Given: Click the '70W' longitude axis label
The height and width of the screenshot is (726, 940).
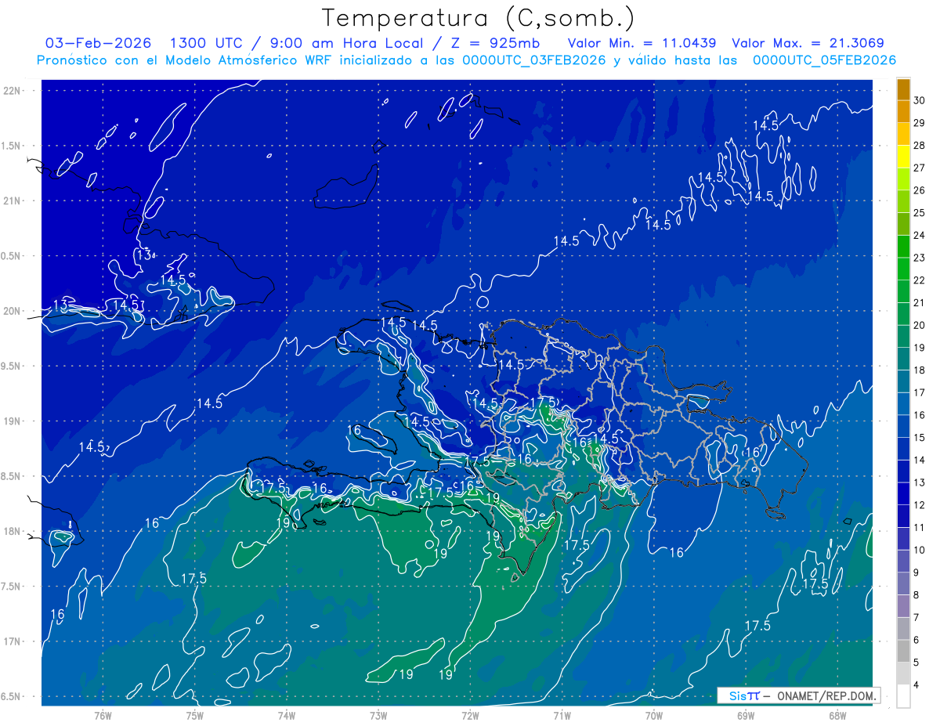Looking at the screenshot, I should (x=654, y=716).
